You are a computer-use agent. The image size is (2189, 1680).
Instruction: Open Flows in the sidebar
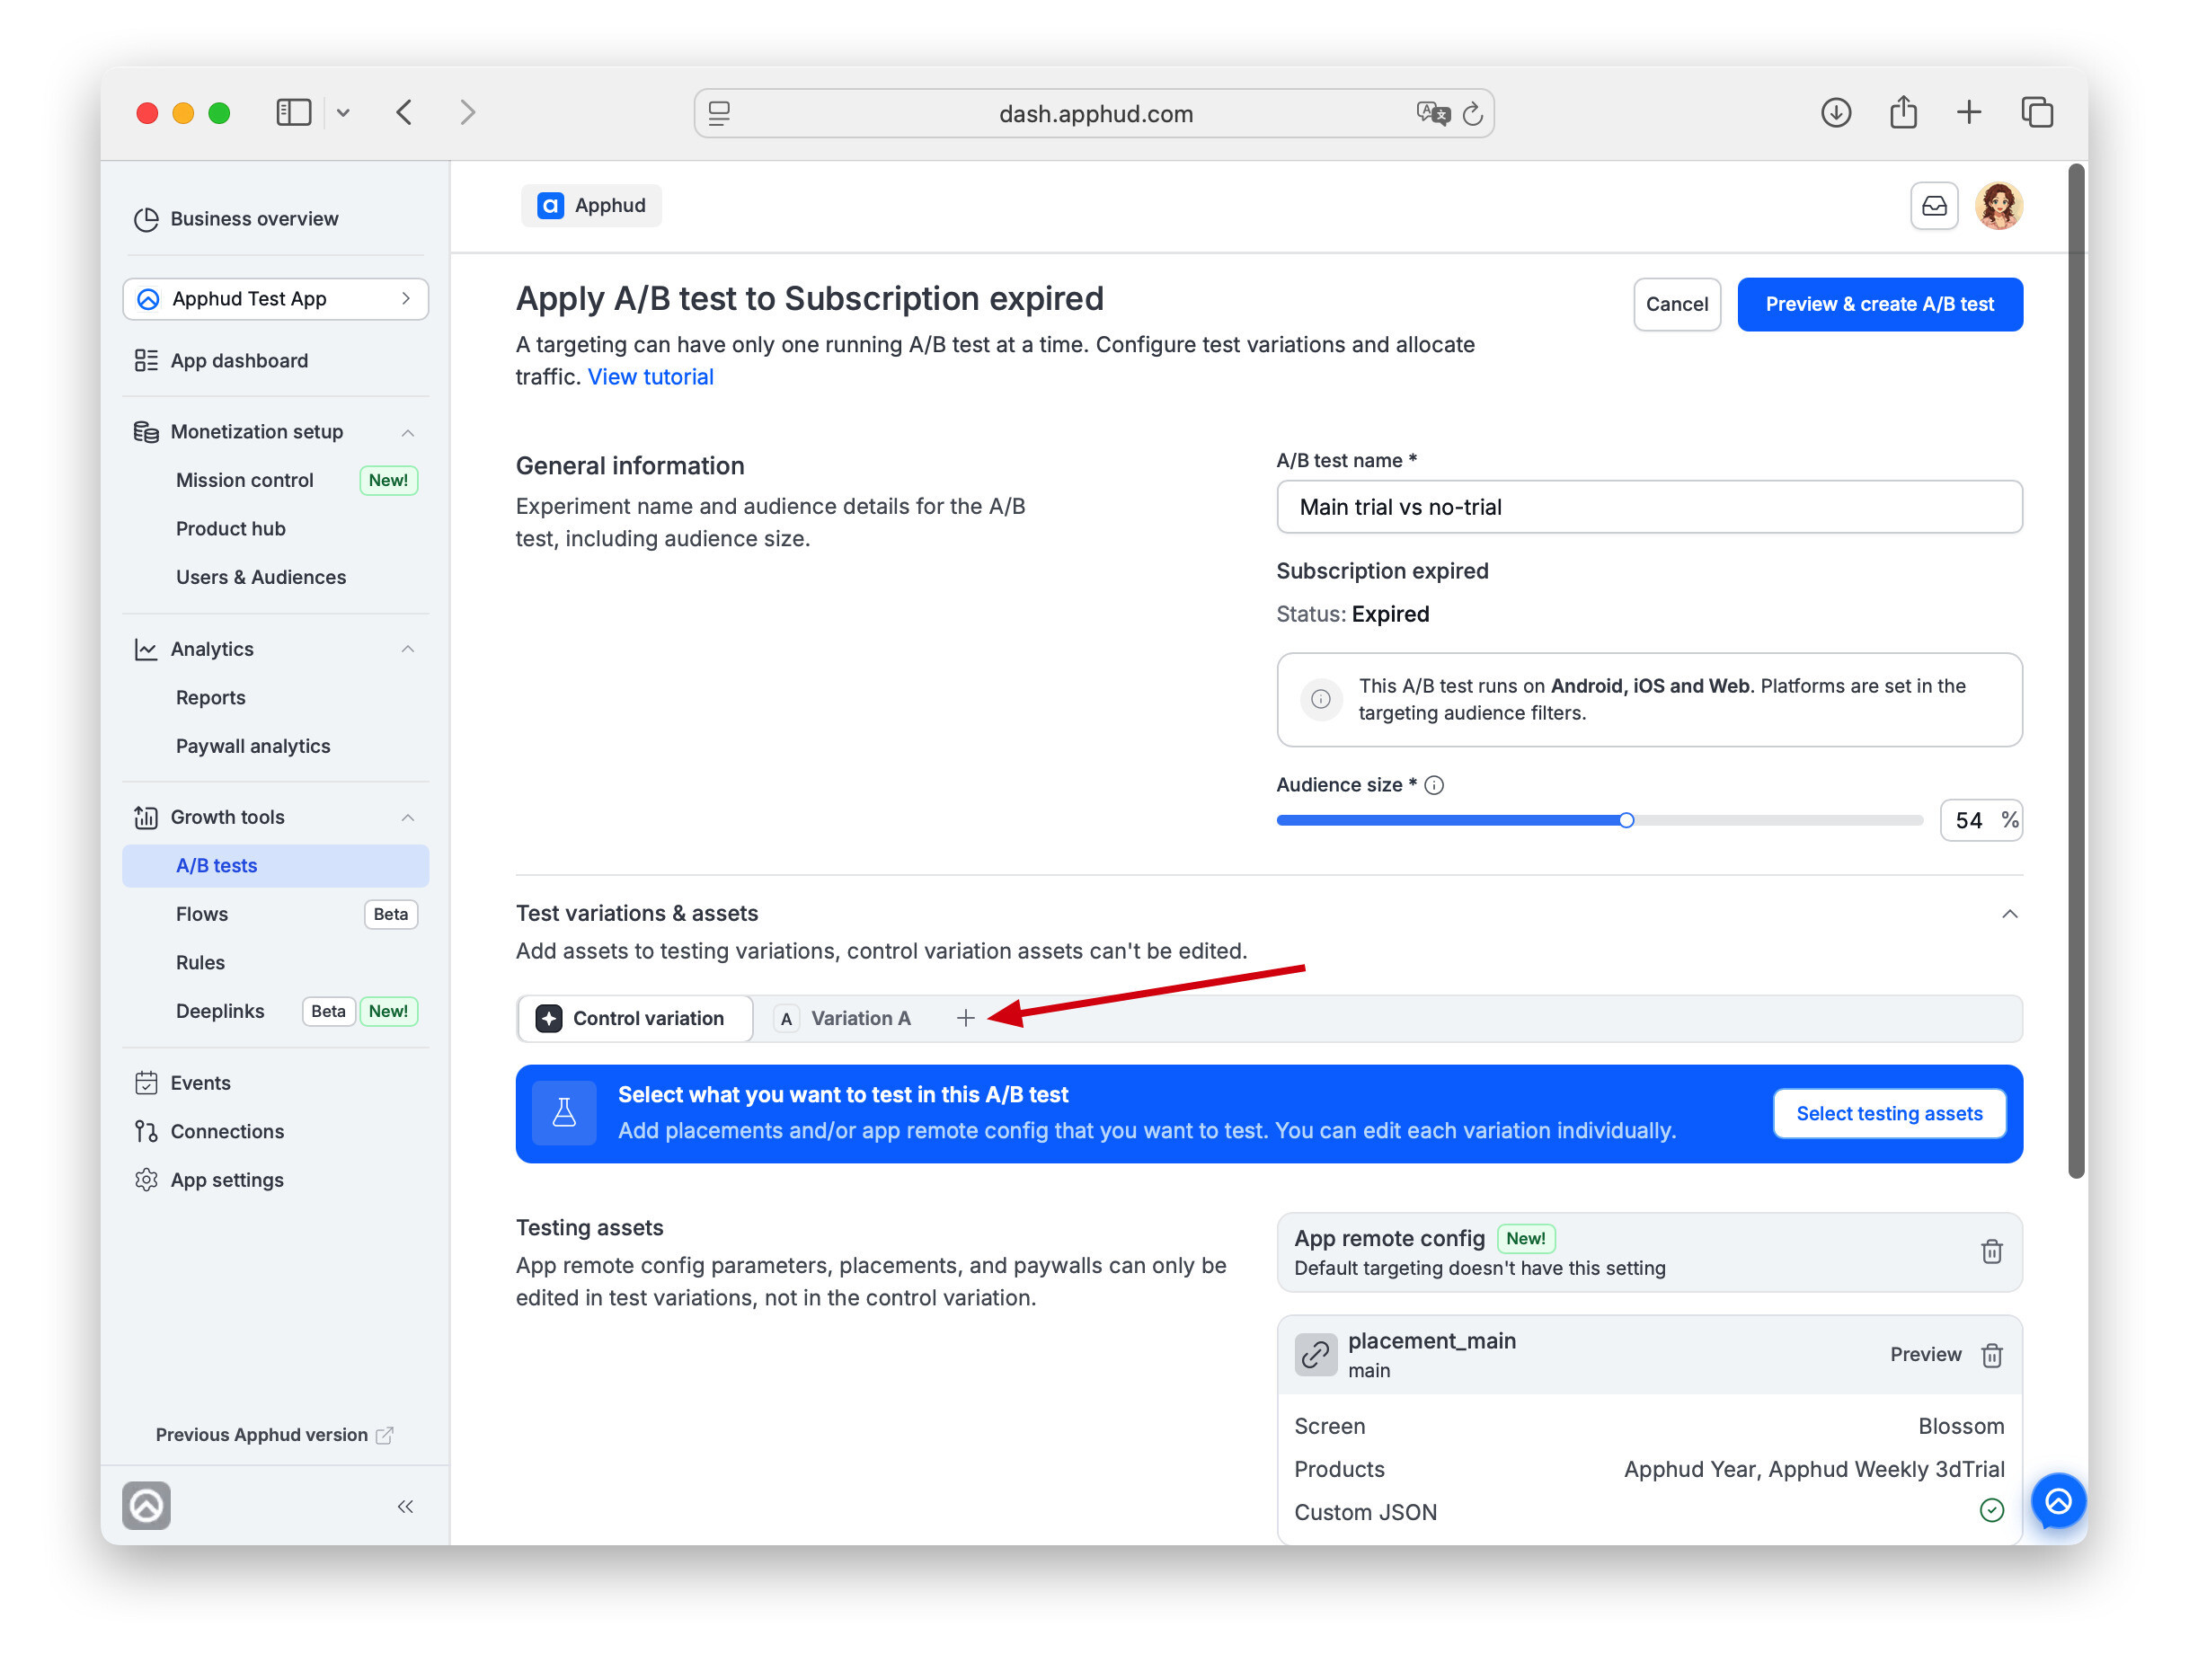click(x=202, y=913)
